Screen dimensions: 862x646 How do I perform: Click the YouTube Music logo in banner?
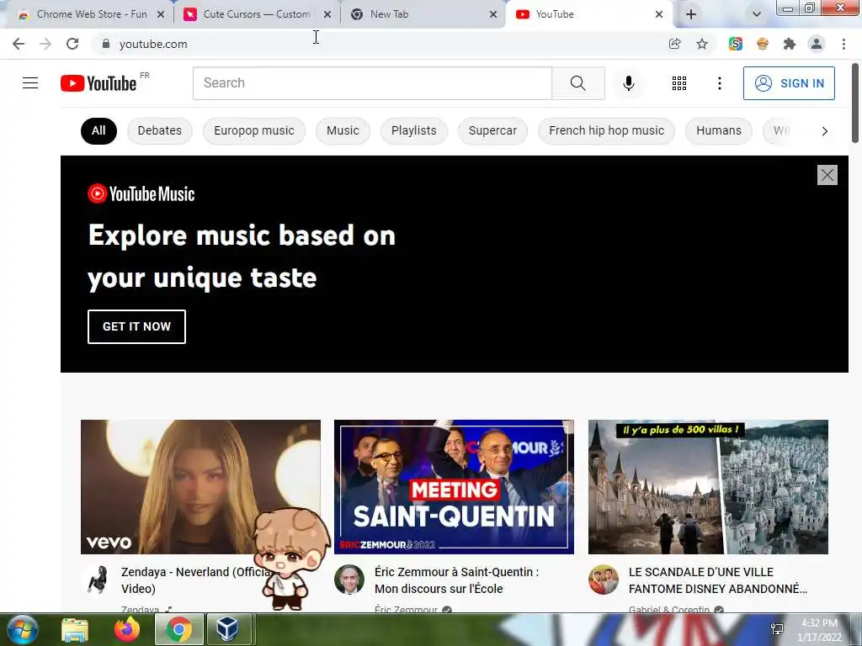tap(141, 194)
